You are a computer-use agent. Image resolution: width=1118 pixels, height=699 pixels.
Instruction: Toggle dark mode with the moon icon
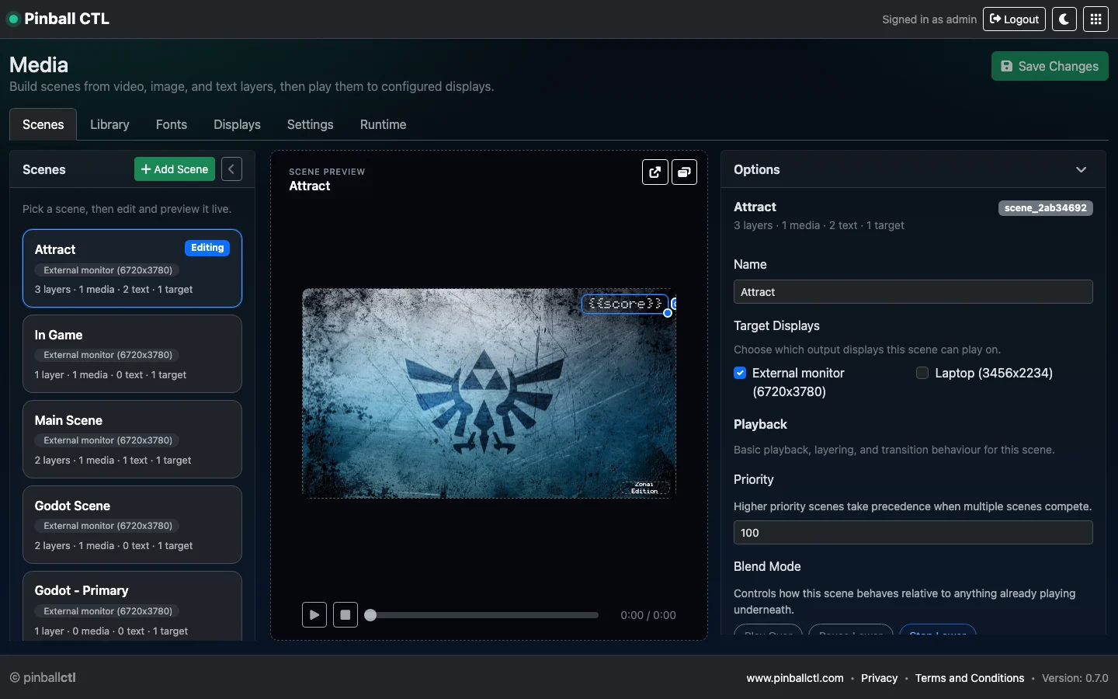pyautogui.click(x=1063, y=19)
